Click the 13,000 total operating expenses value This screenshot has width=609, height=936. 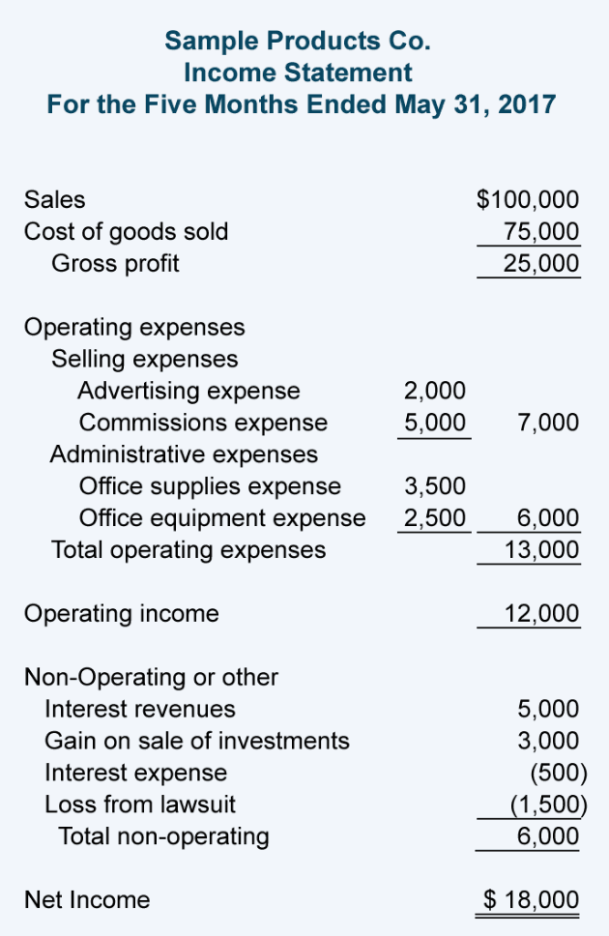coord(541,550)
